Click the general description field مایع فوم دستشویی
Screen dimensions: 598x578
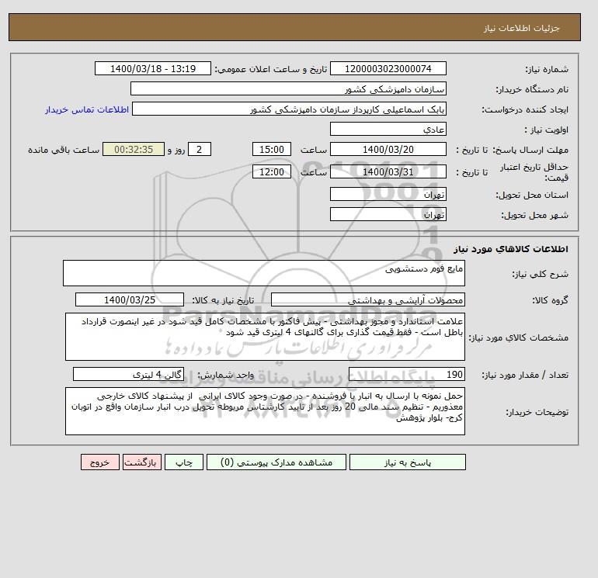pos(264,273)
